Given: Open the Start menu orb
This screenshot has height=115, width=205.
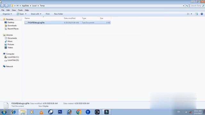Looking at the screenshot, I should (x=4, y=112).
